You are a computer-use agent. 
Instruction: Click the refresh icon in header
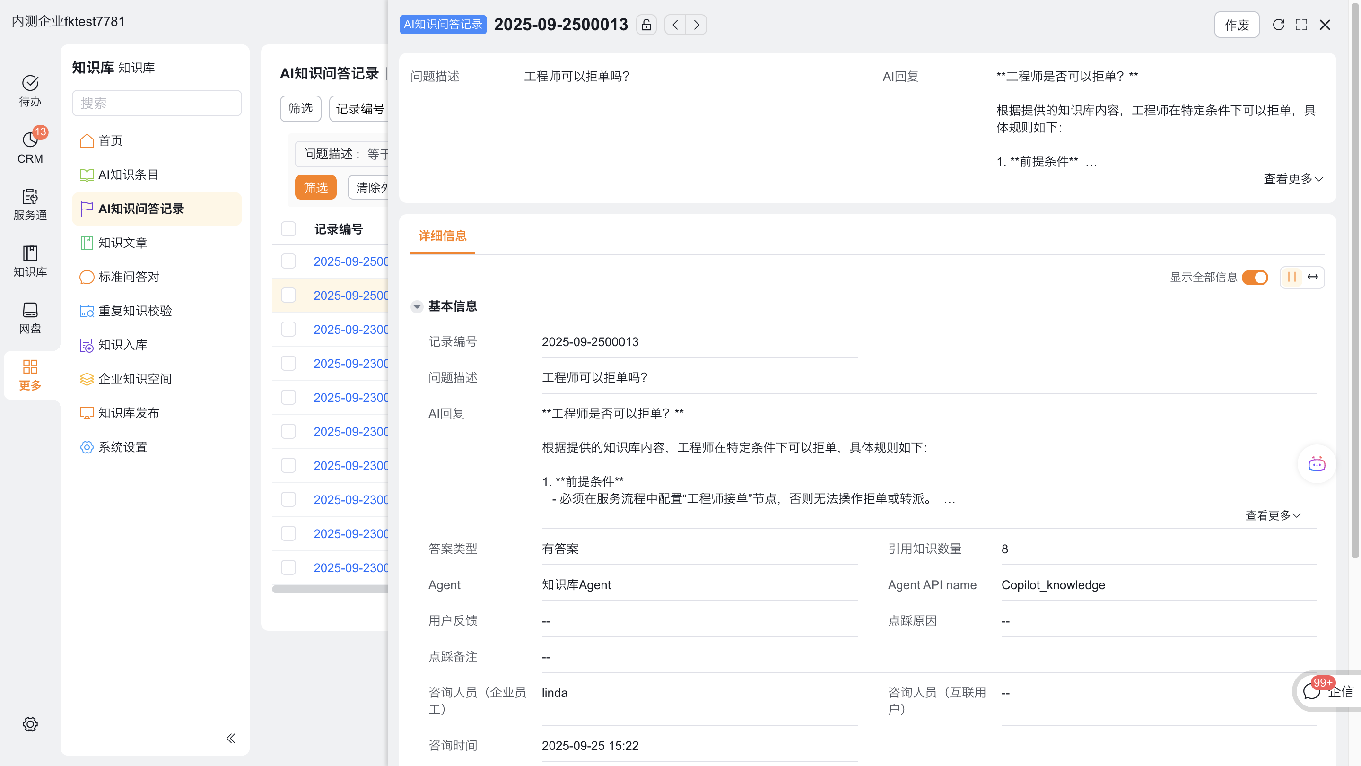[1278, 25]
